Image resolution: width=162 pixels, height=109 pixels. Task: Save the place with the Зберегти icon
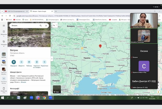coord(21,62)
